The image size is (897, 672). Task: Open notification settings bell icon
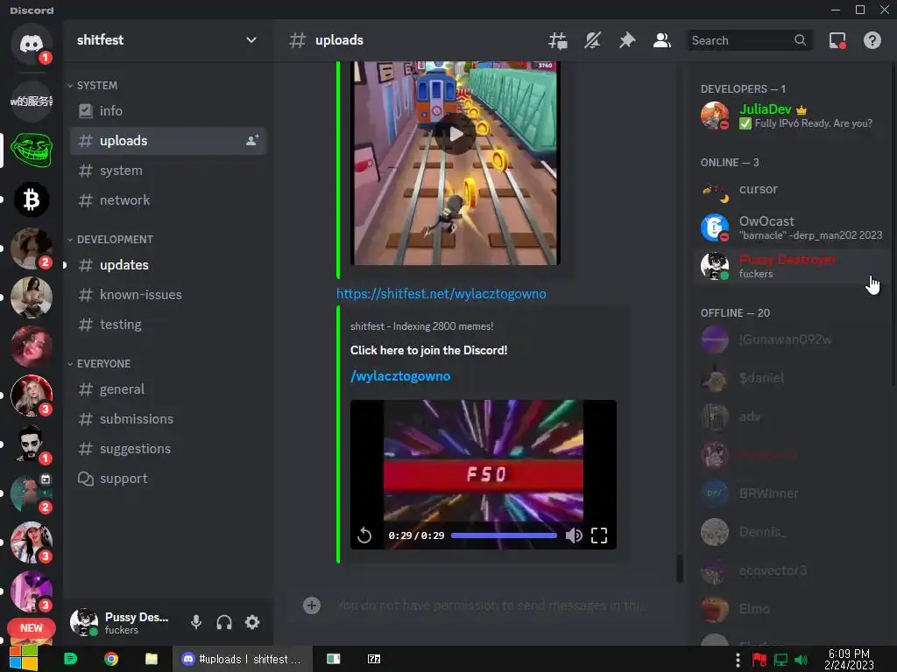click(592, 40)
